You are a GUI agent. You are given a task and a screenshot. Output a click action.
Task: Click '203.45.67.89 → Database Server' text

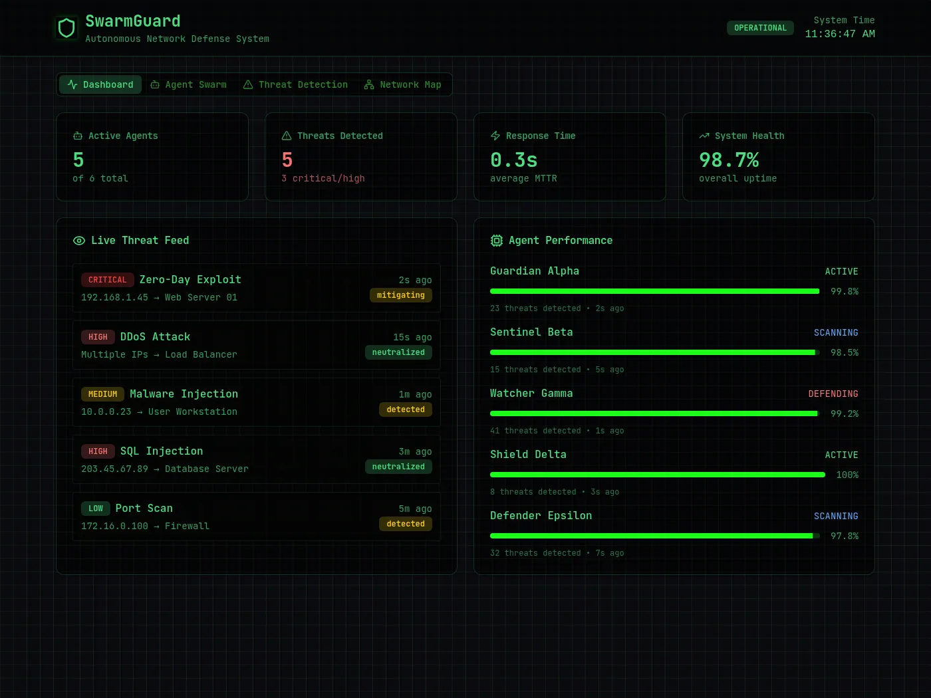(165, 469)
